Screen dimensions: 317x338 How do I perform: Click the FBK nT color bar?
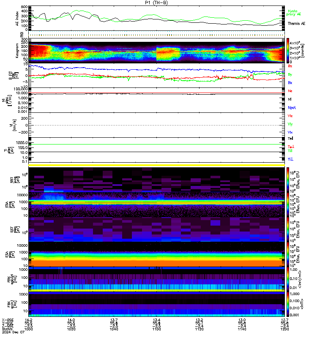tap(288, 304)
